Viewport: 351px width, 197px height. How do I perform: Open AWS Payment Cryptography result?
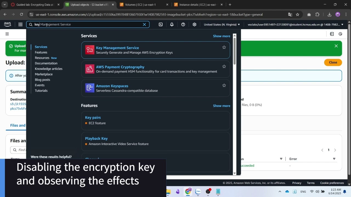(x=120, y=67)
